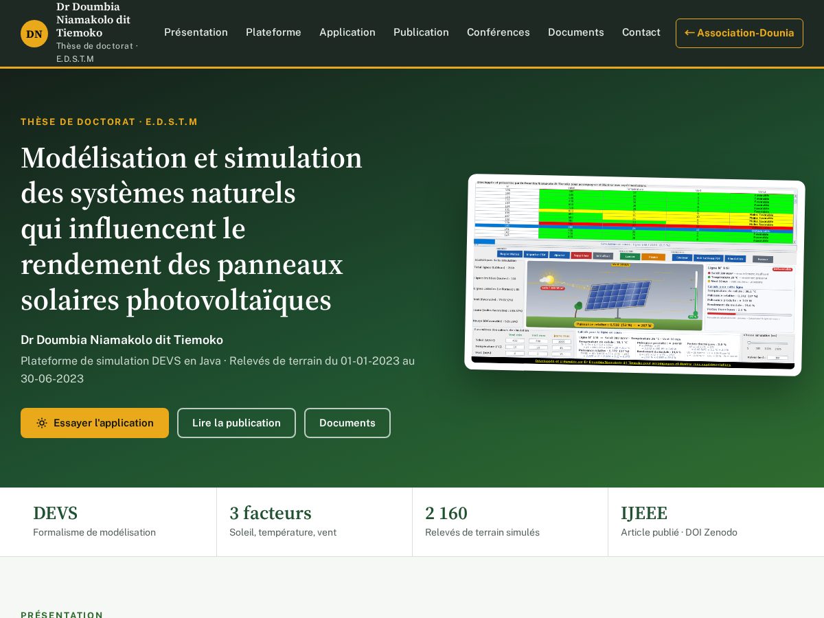Click the DN logo badge

point(34,34)
